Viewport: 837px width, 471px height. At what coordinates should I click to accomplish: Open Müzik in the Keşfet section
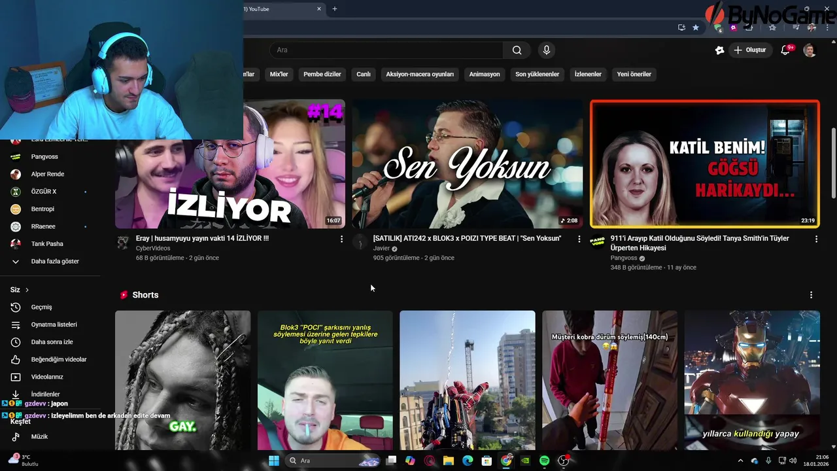click(50, 436)
